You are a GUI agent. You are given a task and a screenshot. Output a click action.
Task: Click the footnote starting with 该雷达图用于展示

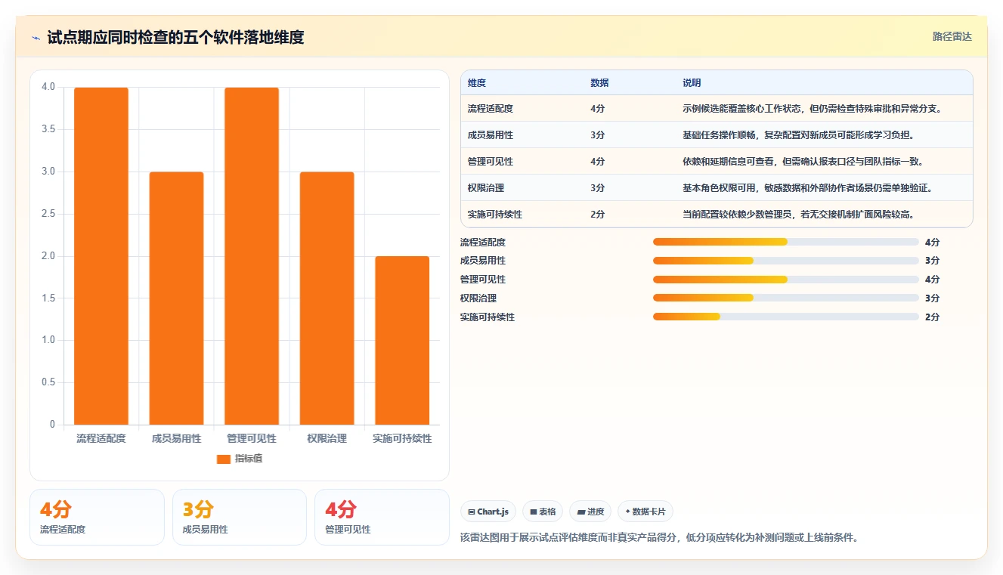pyautogui.click(x=659, y=538)
